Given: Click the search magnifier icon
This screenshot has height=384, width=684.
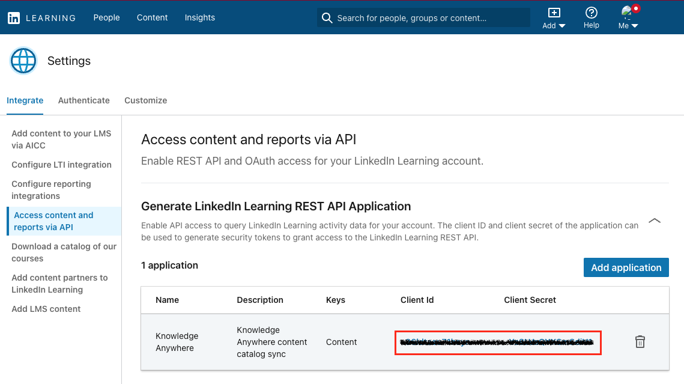Looking at the screenshot, I should pyautogui.click(x=327, y=18).
